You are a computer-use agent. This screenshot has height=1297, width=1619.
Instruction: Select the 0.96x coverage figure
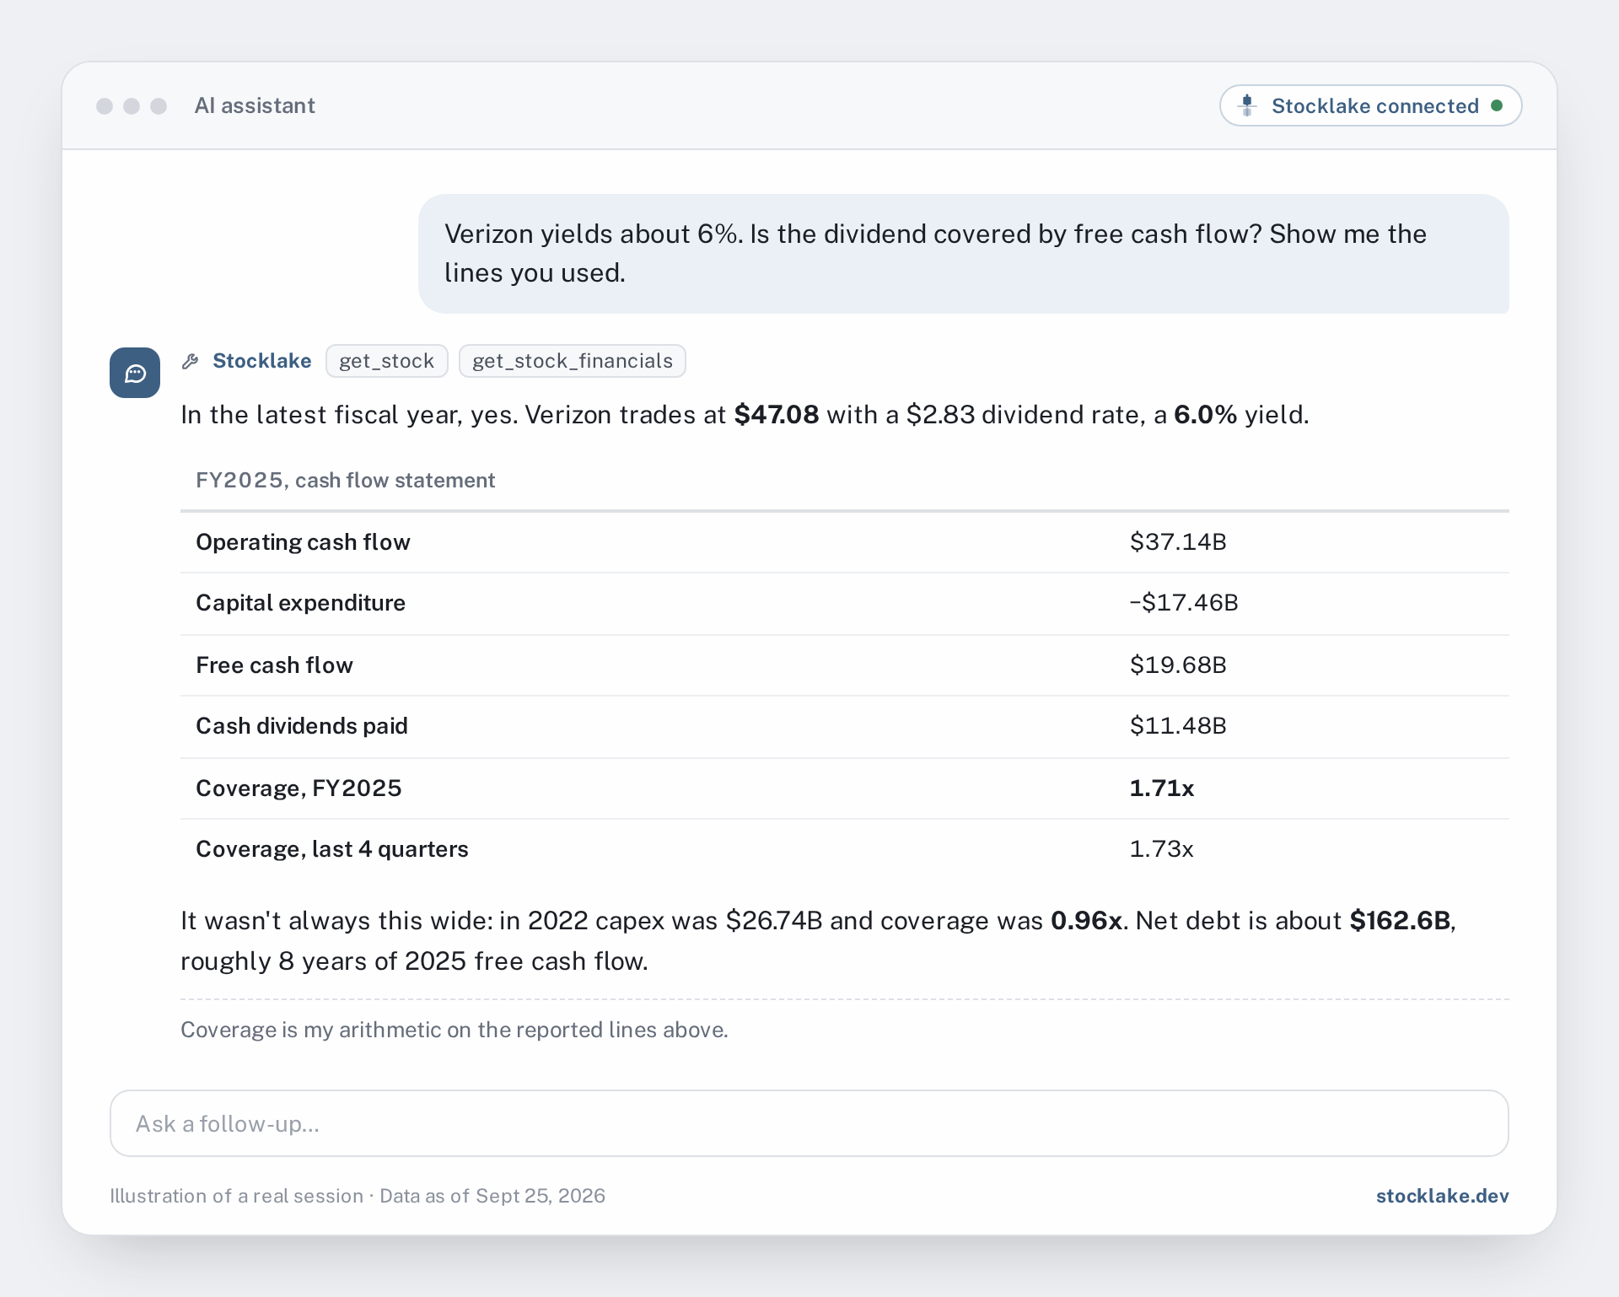click(x=1086, y=921)
